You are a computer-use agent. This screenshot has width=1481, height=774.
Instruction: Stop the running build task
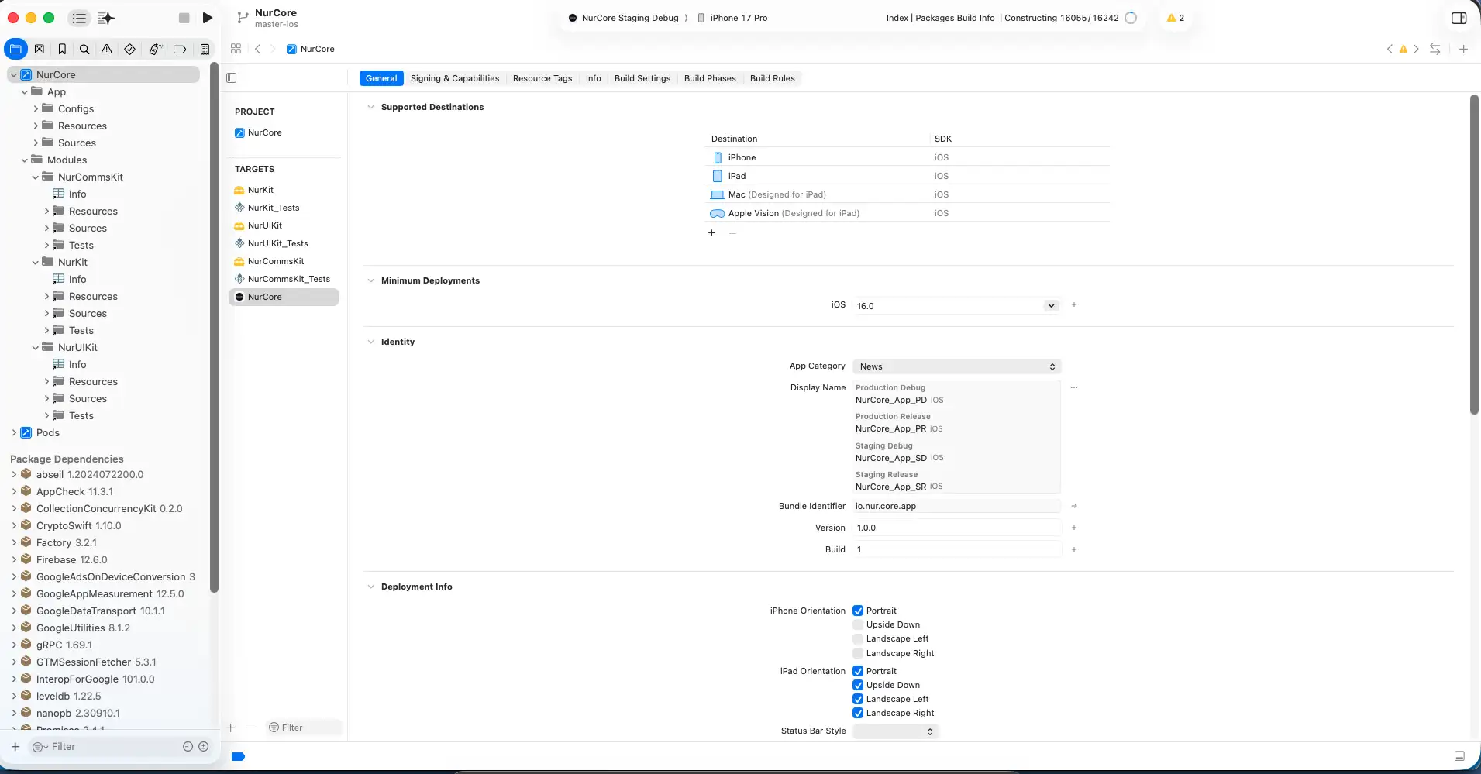184,18
